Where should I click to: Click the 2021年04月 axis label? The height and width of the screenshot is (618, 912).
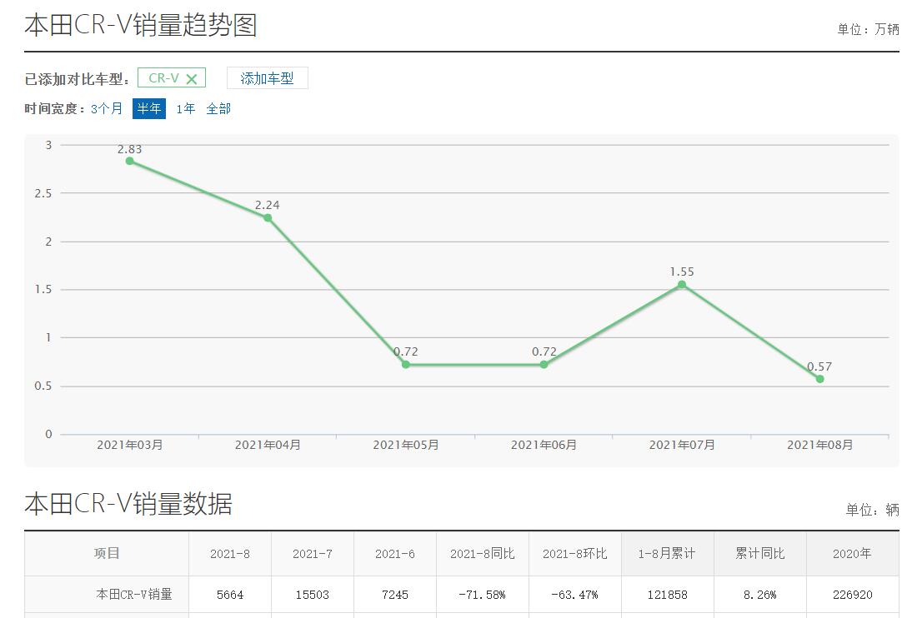[268, 445]
